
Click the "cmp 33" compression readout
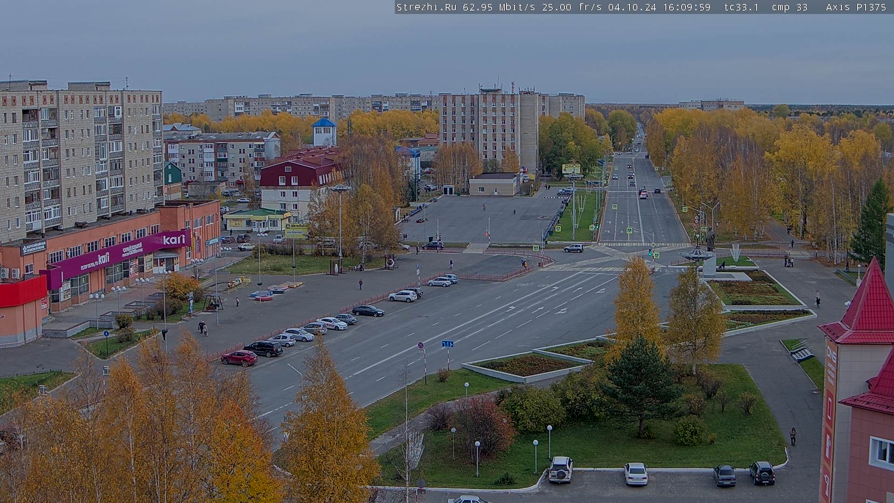(x=790, y=7)
